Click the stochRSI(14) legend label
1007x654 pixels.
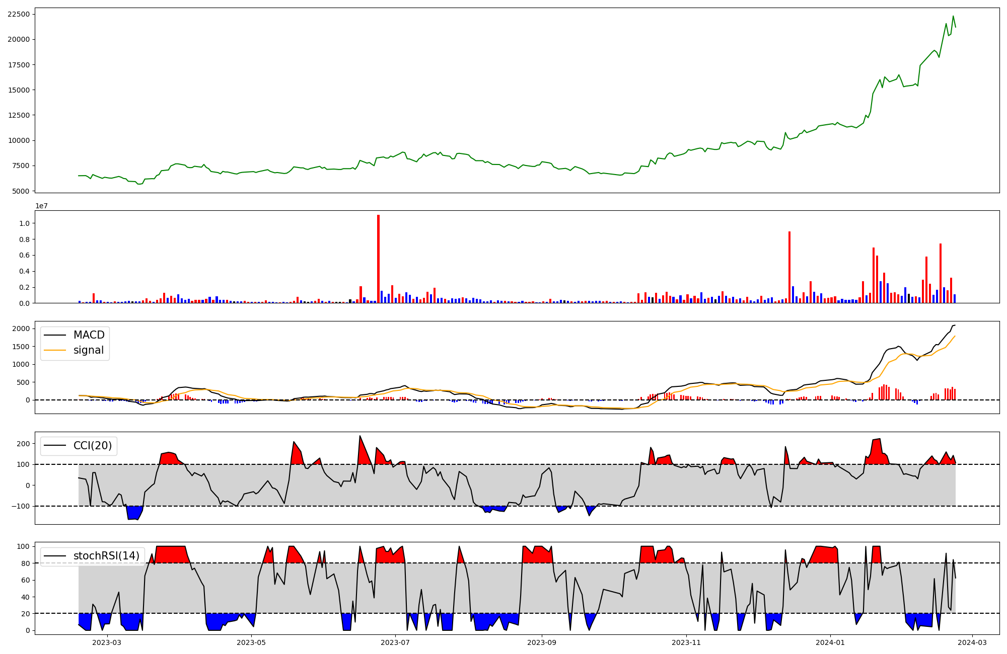[106, 556]
